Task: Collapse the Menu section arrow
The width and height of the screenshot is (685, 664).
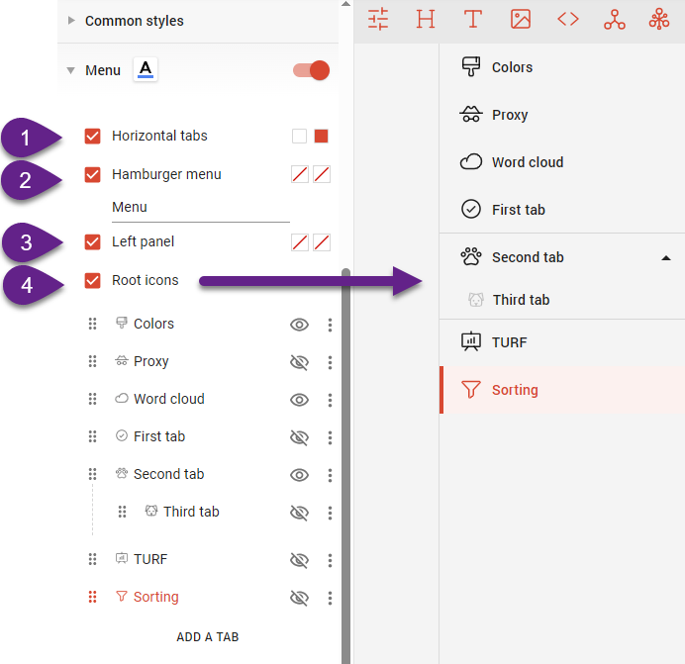Action: [71, 70]
